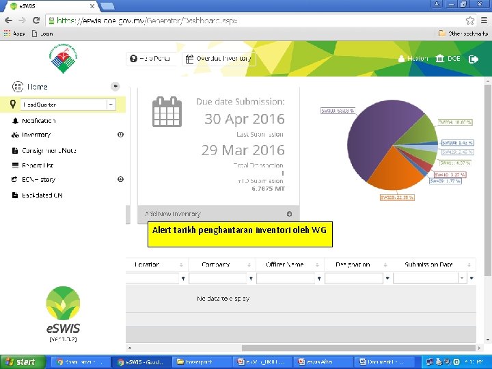Screen dimensions: 492x369
Task: Log out using exit icon
Action: 473,59
